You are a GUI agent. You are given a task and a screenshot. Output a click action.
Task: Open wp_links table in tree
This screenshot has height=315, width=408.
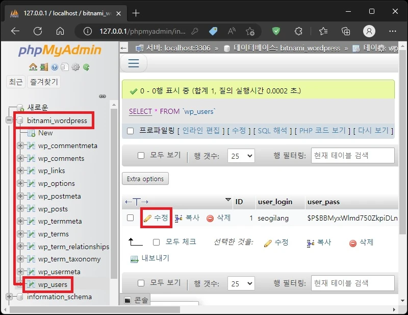coord(52,171)
